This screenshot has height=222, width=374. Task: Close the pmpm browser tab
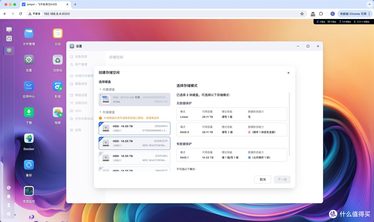click(x=67, y=4)
